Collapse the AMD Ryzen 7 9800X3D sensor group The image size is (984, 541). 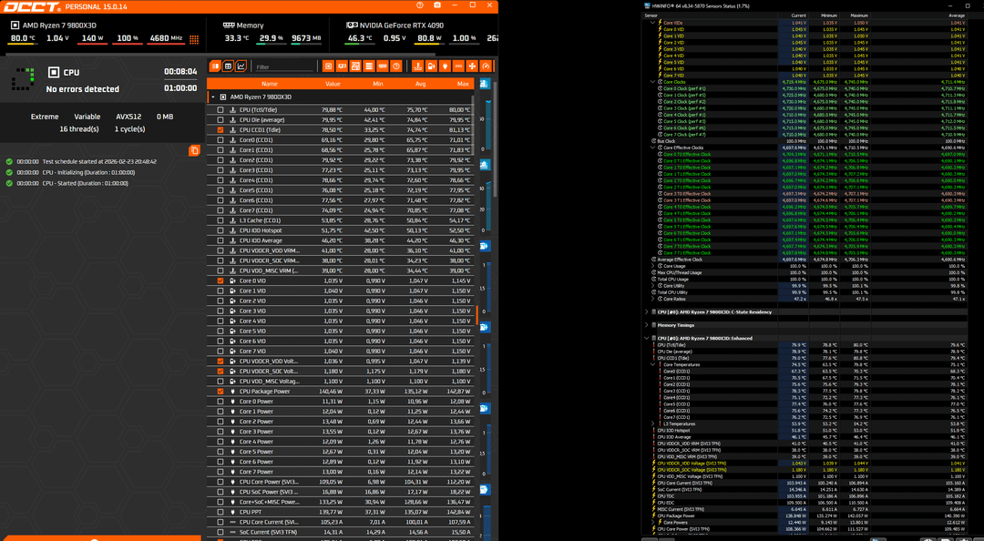(212, 96)
